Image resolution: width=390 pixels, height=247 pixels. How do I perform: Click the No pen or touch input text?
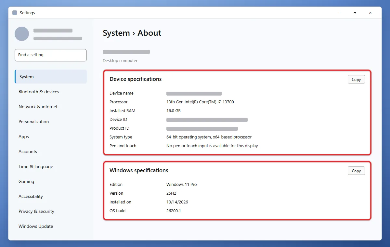(212, 146)
